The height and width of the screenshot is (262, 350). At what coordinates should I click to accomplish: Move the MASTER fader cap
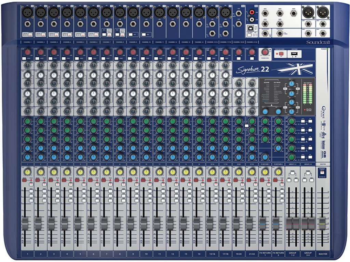point(322,223)
